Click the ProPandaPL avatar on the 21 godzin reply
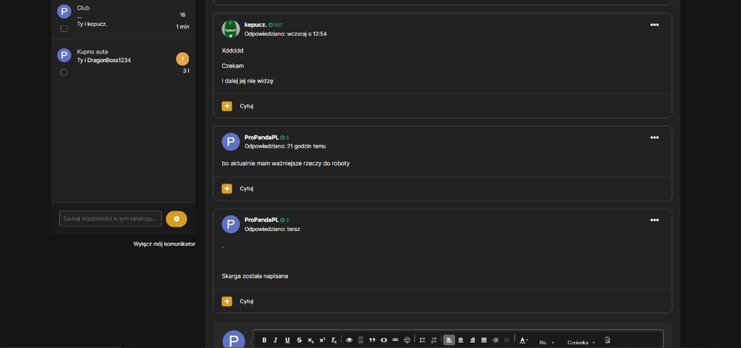Image resolution: width=741 pixels, height=348 pixels. (x=230, y=141)
